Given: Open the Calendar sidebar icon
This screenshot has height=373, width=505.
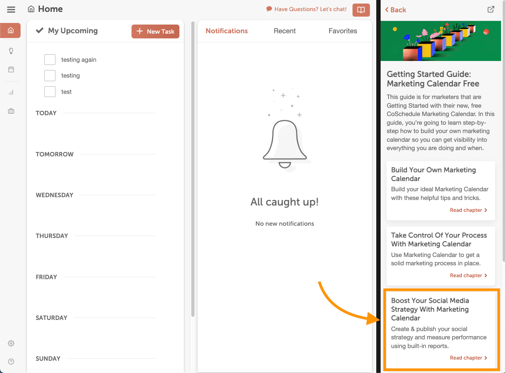Looking at the screenshot, I should click(11, 70).
